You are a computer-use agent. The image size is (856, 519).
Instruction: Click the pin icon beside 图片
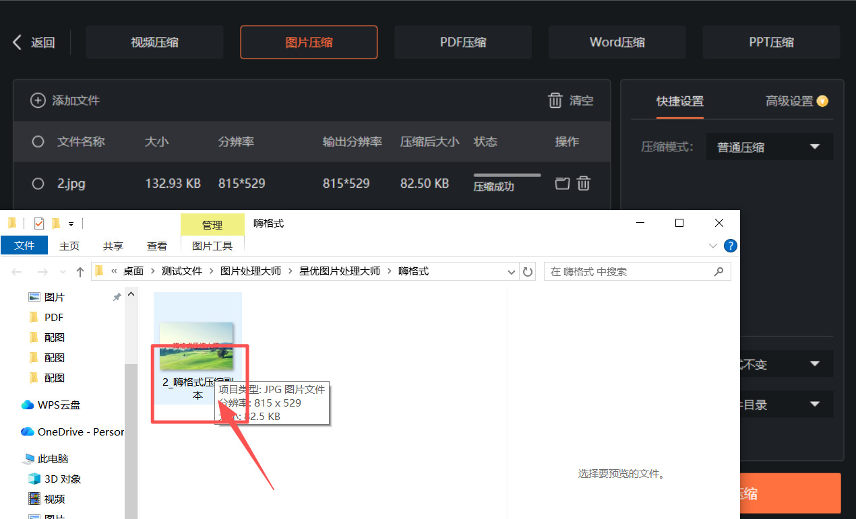point(117,297)
